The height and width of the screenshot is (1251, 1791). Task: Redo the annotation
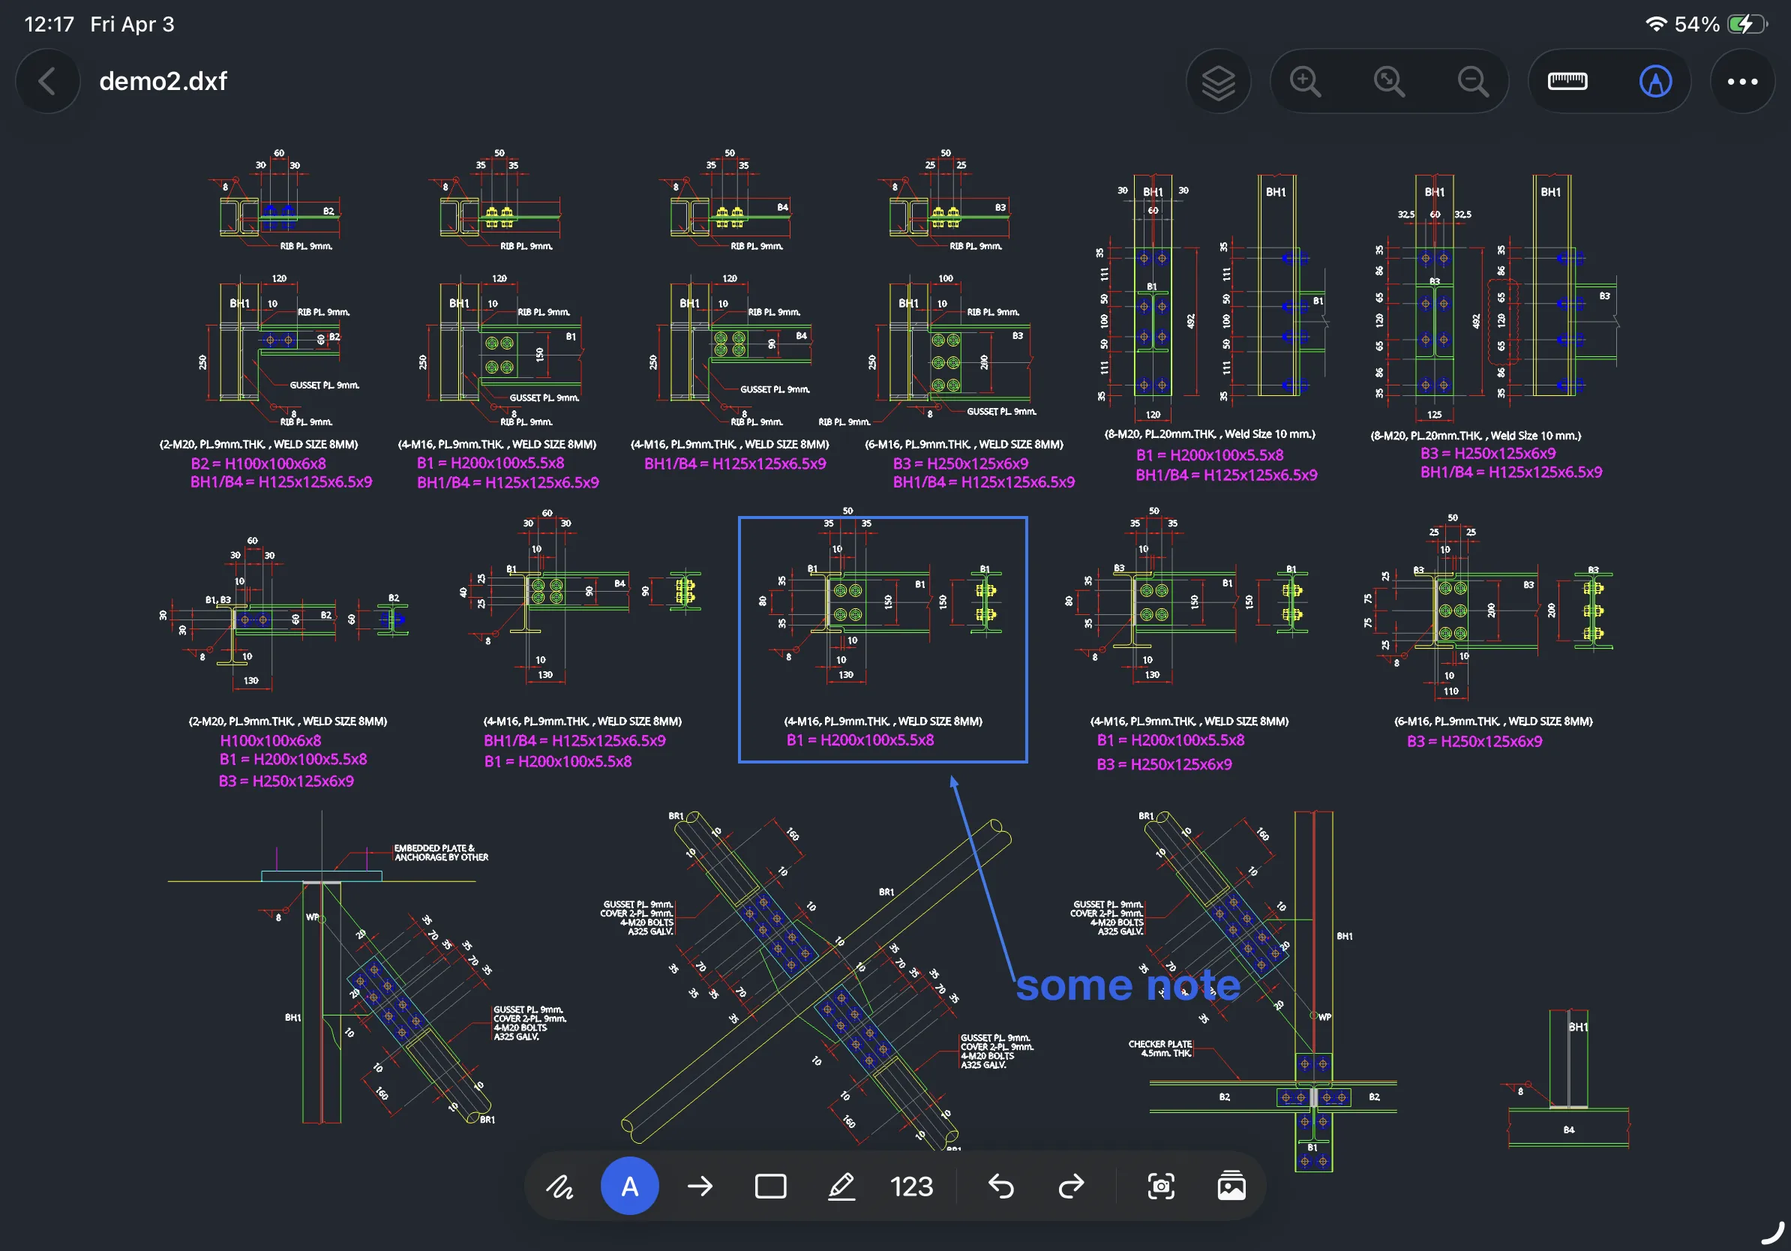click(x=1071, y=1186)
